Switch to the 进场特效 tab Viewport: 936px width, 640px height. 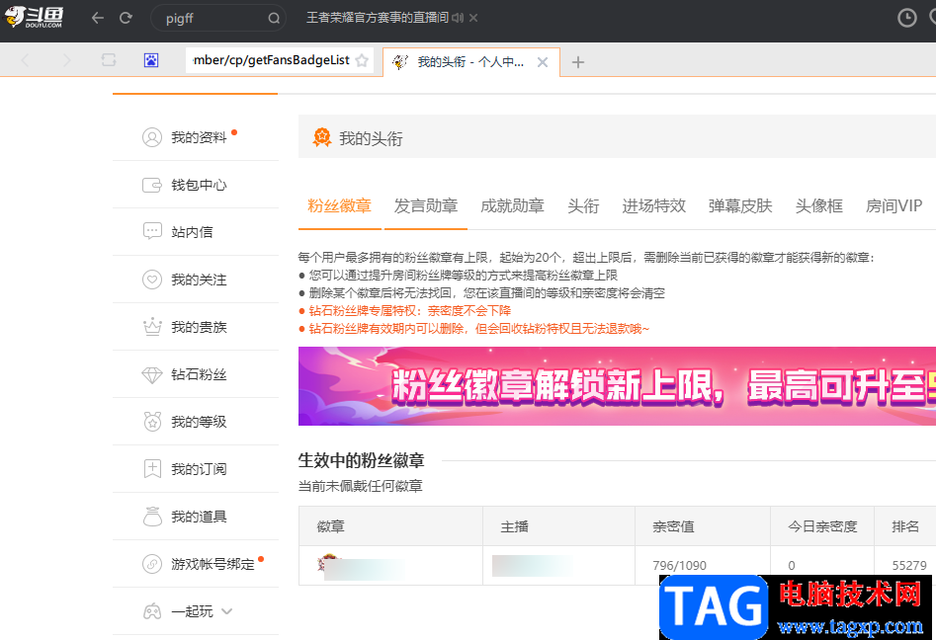coord(653,205)
